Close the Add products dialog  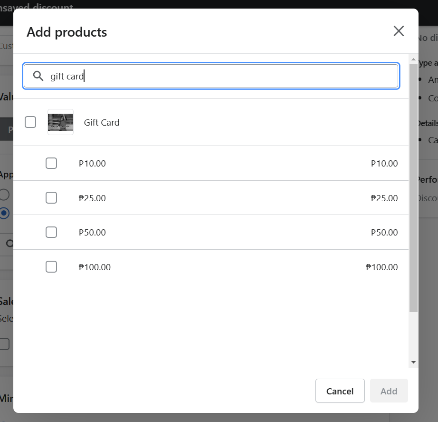coord(399,31)
